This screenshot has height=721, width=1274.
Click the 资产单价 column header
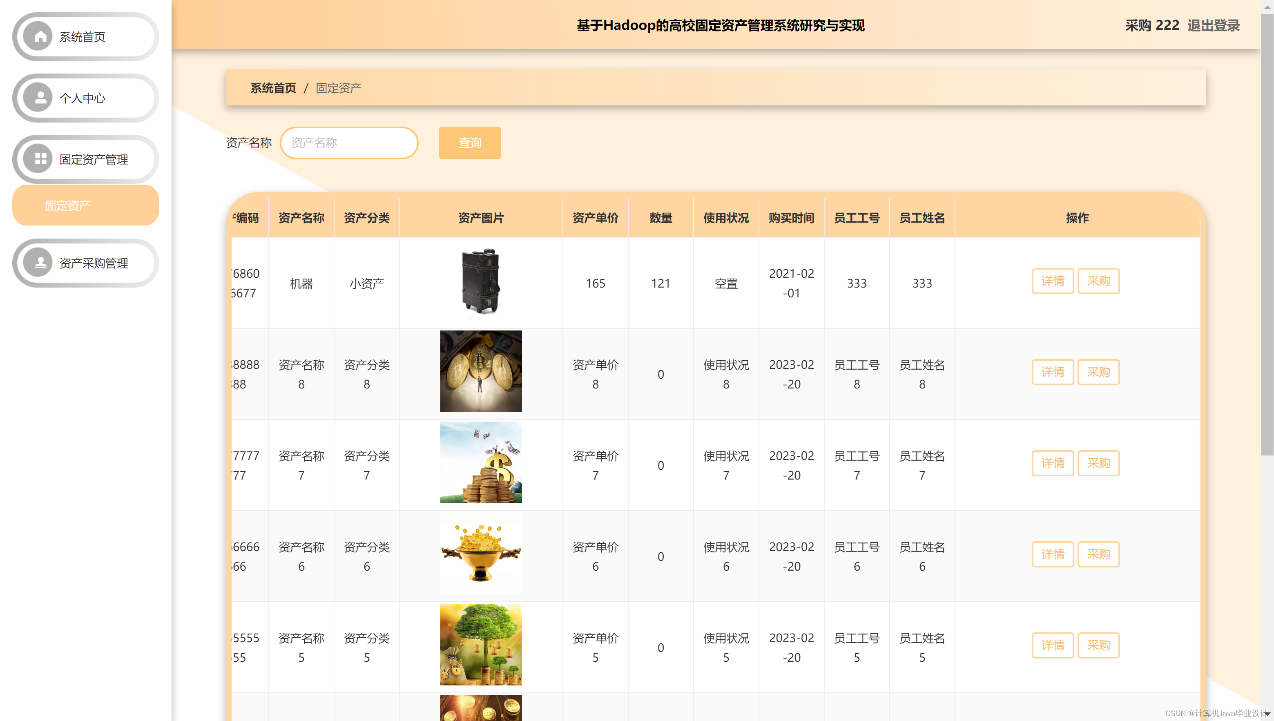pyautogui.click(x=595, y=217)
